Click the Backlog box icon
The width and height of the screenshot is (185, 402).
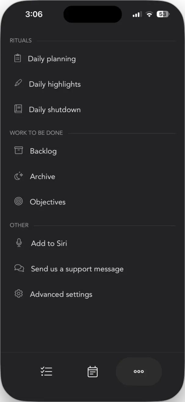coord(18,150)
